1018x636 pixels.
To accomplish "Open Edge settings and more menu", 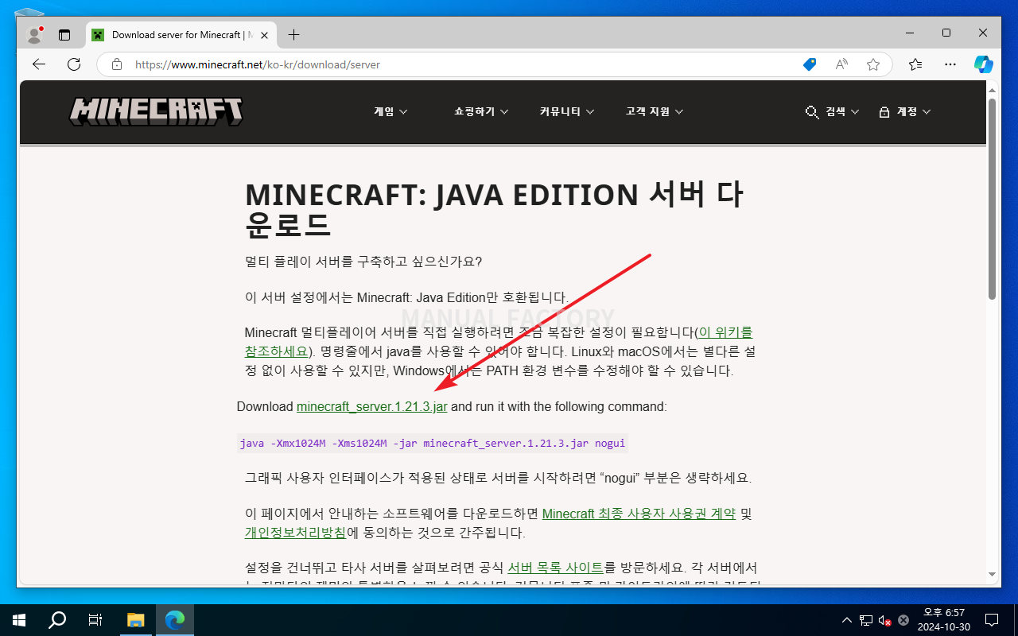I will 950,64.
